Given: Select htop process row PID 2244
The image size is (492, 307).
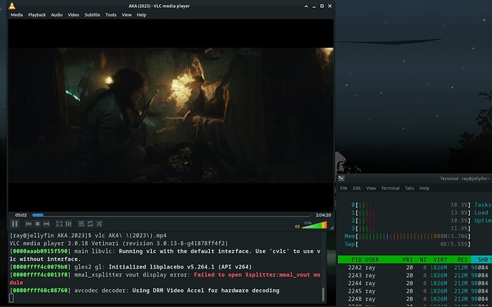Looking at the screenshot, I should [415, 283].
